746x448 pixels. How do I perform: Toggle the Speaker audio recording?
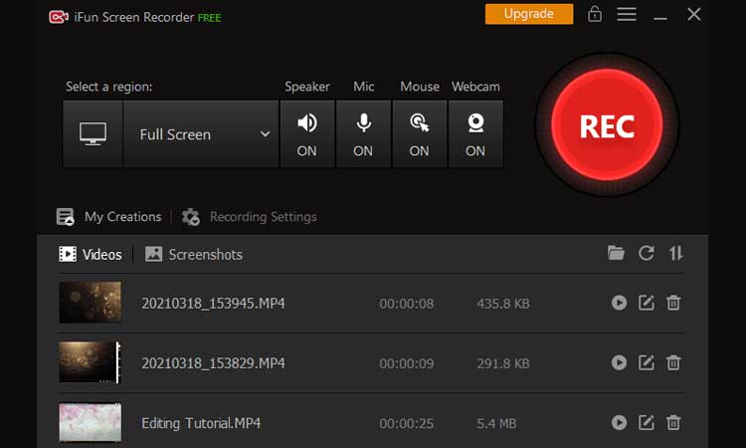click(x=307, y=133)
